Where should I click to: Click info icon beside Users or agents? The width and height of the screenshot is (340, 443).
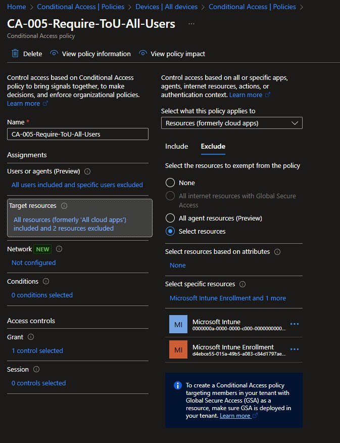tap(87, 171)
